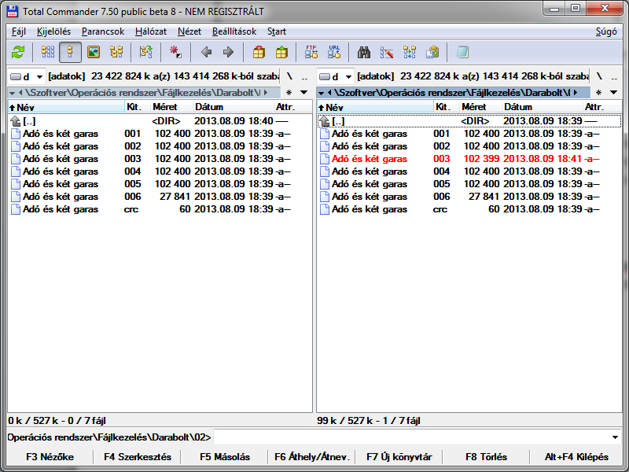The width and height of the screenshot is (629, 472).
Task: Go back with the left arrow icon
Action: pyautogui.click(x=206, y=52)
